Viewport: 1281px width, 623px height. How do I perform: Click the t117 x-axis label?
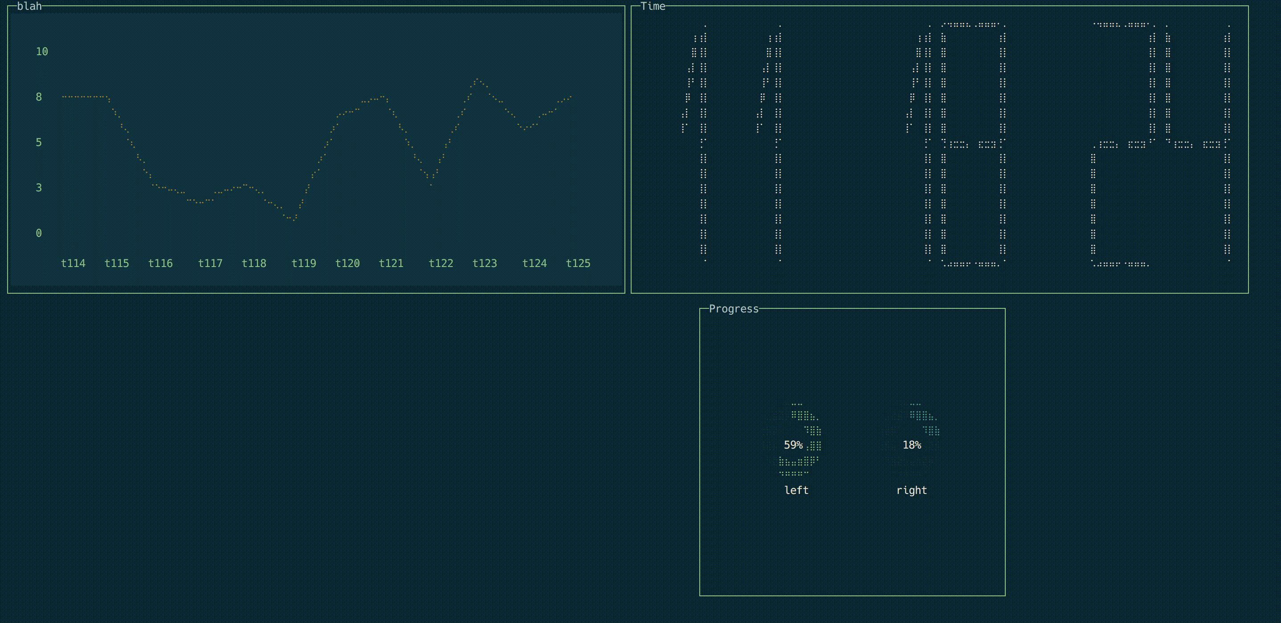pyautogui.click(x=210, y=263)
